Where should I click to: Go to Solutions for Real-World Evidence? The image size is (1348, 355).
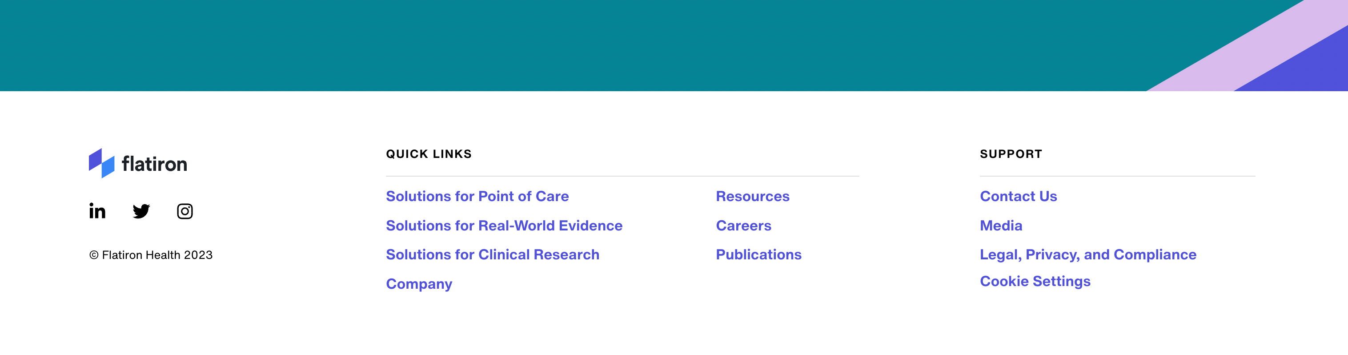coord(504,226)
